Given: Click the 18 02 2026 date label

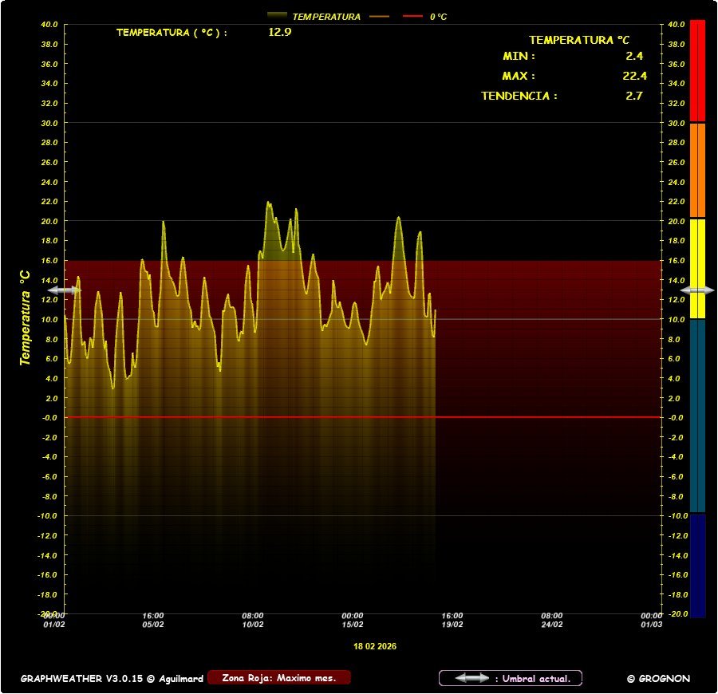Looking at the screenshot, I should [375, 646].
